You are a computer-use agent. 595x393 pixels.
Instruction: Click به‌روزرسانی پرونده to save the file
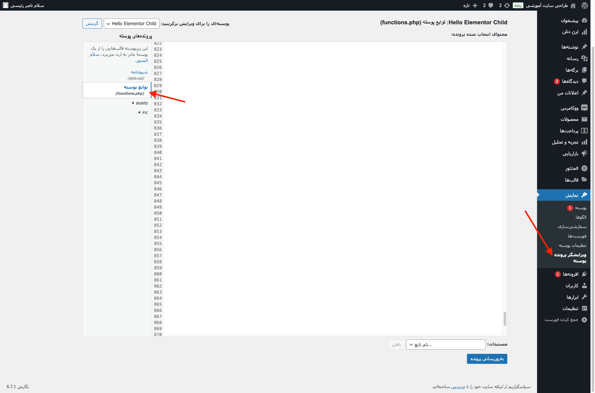(x=487, y=359)
